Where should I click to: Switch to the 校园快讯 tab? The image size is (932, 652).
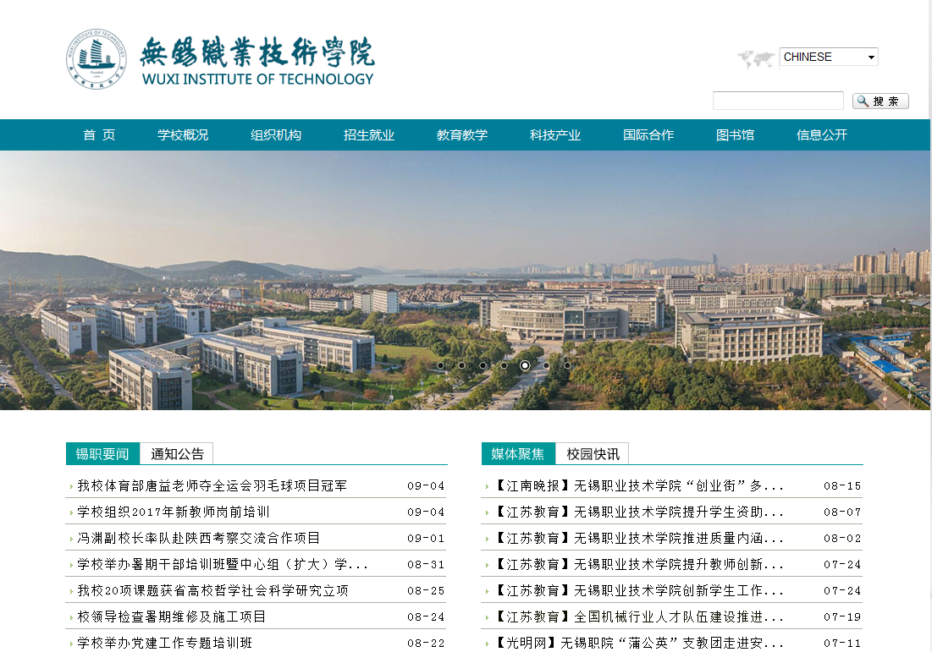click(x=593, y=454)
